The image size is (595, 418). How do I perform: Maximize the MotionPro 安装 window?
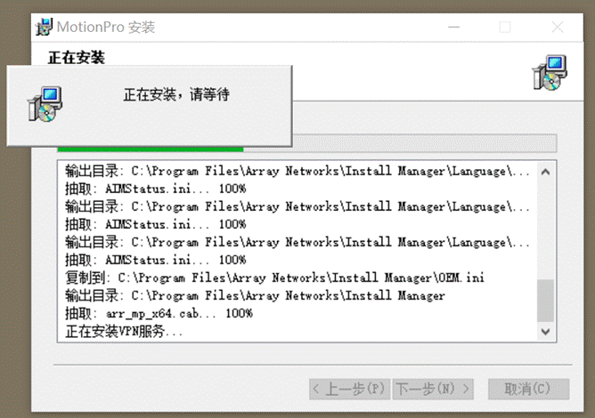click(x=505, y=28)
